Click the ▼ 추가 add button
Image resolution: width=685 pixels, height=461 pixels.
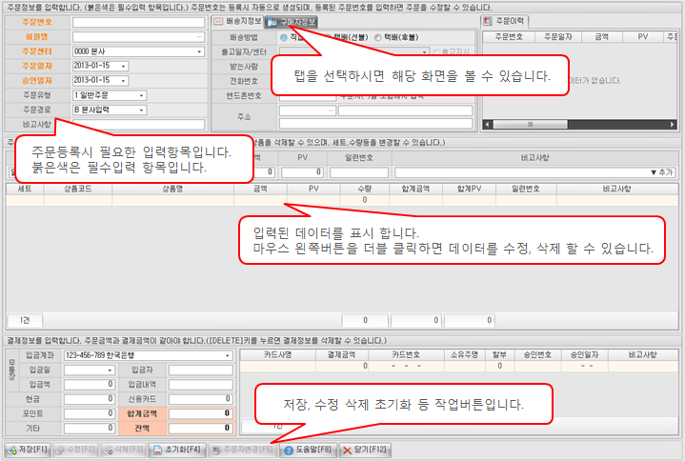[x=662, y=172]
